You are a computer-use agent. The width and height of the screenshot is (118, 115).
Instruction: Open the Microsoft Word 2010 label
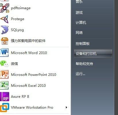click(x=29, y=53)
